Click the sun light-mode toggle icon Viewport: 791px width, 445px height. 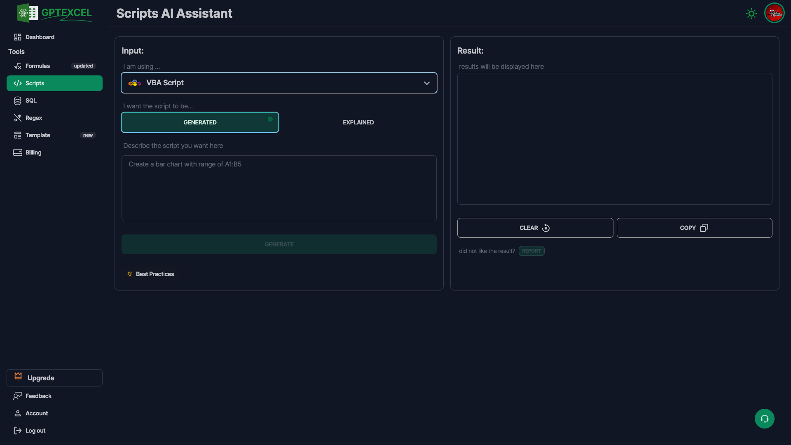pyautogui.click(x=751, y=14)
